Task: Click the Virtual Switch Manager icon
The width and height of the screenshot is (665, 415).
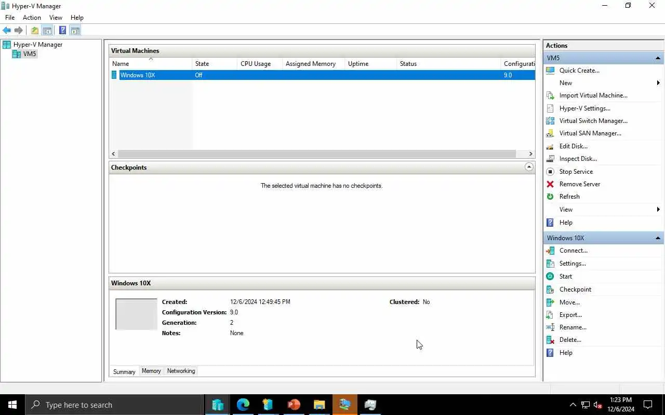Action: 550,121
